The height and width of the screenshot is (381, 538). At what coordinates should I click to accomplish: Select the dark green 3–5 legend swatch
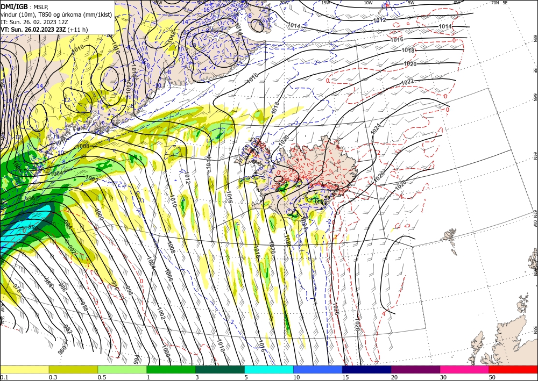tap(220, 369)
